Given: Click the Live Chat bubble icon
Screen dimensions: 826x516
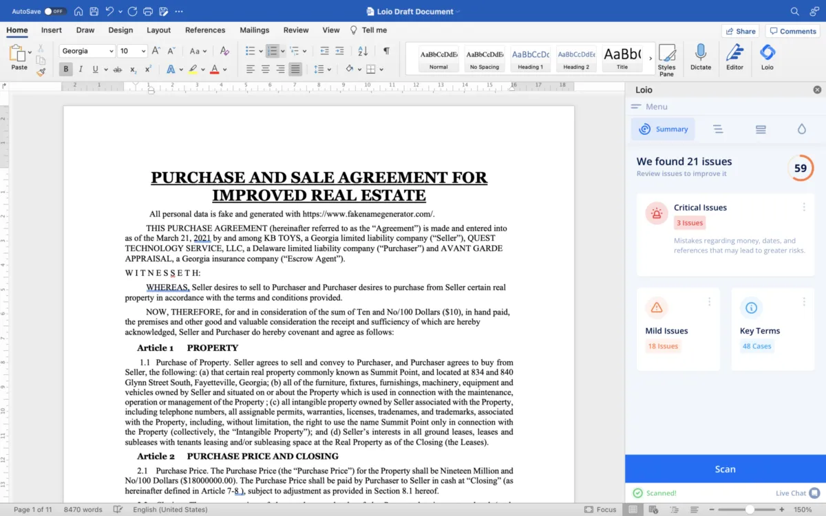Looking at the screenshot, I should tap(814, 493).
